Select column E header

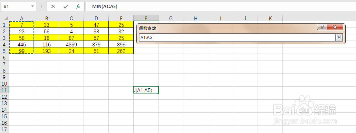[x=121, y=18]
